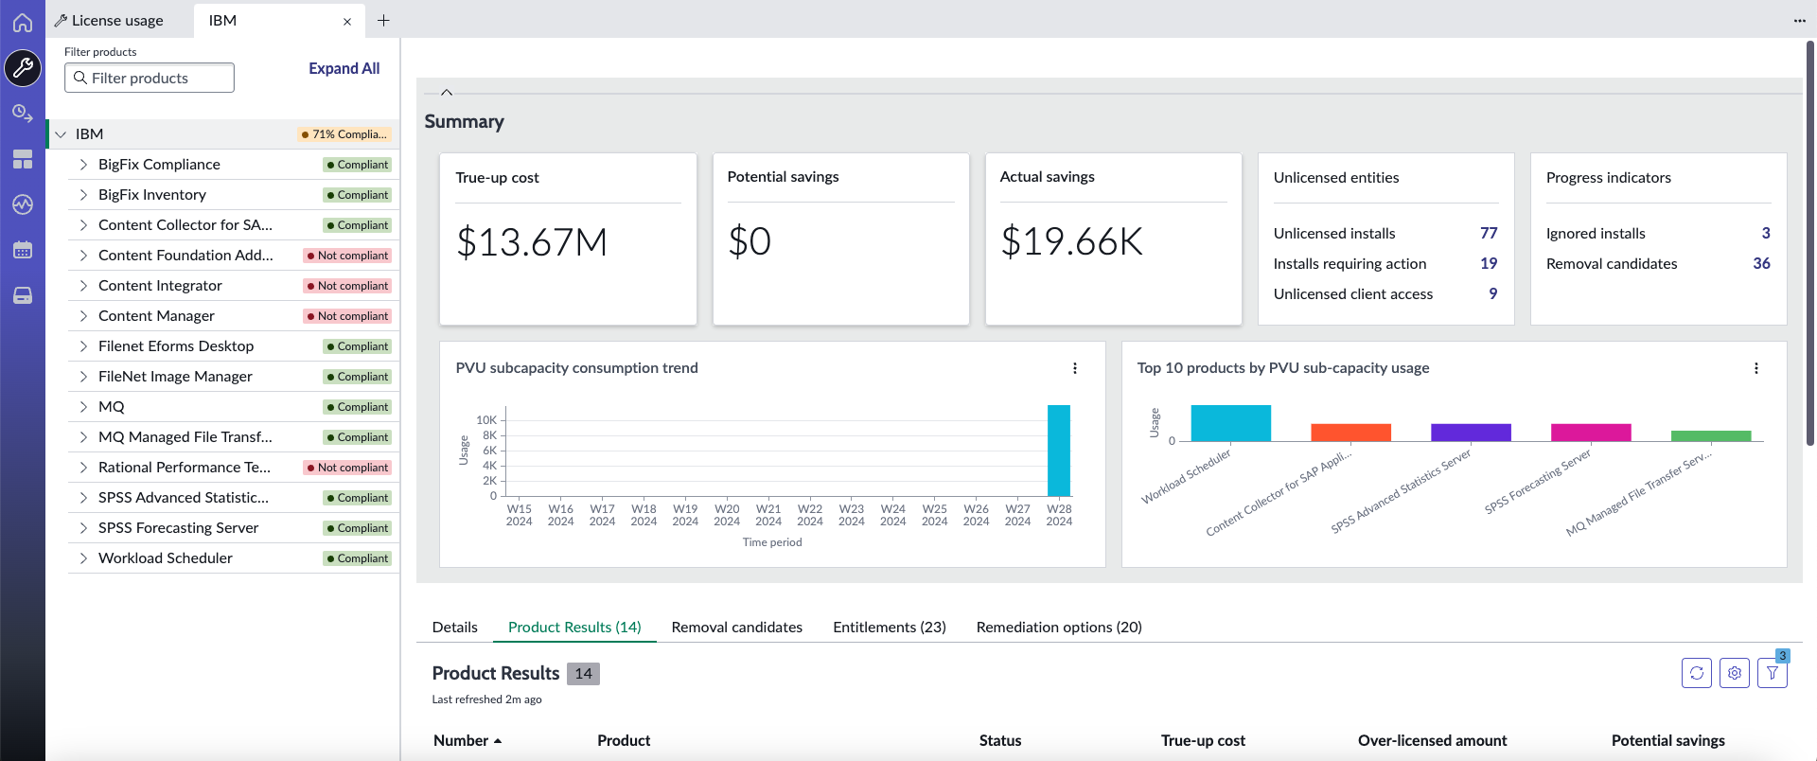The image size is (1817, 761).
Task: Open the Home icon in the sidebar
Action: point(23,22)
